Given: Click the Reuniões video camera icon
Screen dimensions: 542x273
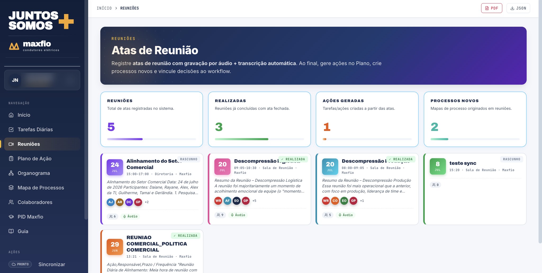Looking at the screenshot, I should coord(11,144).
